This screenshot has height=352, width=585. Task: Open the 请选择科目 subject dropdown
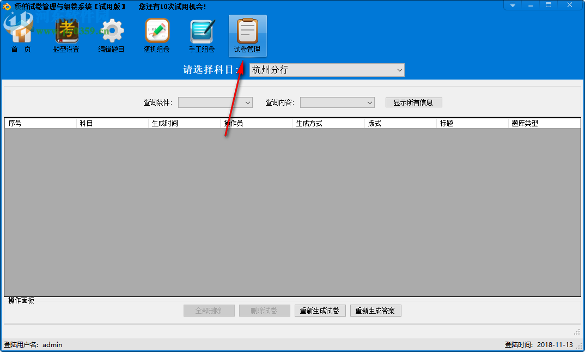click(x=399, y=70)
